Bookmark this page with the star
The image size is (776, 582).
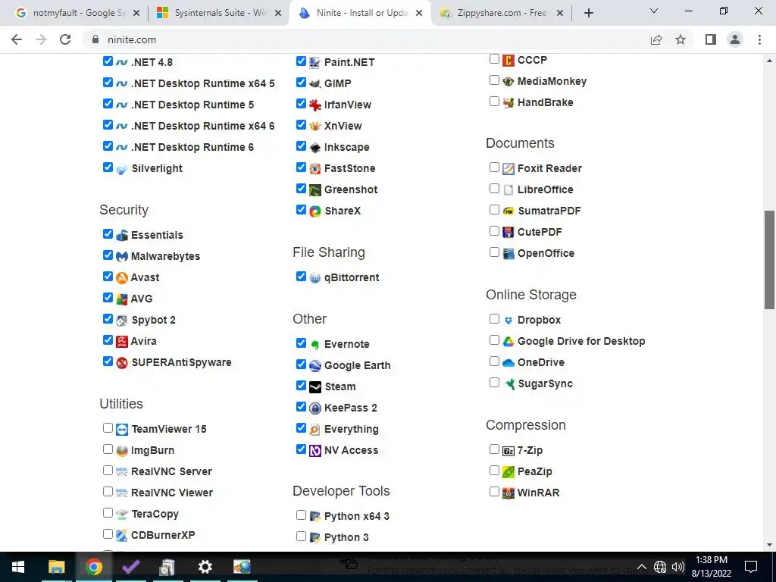click(681, 39)
